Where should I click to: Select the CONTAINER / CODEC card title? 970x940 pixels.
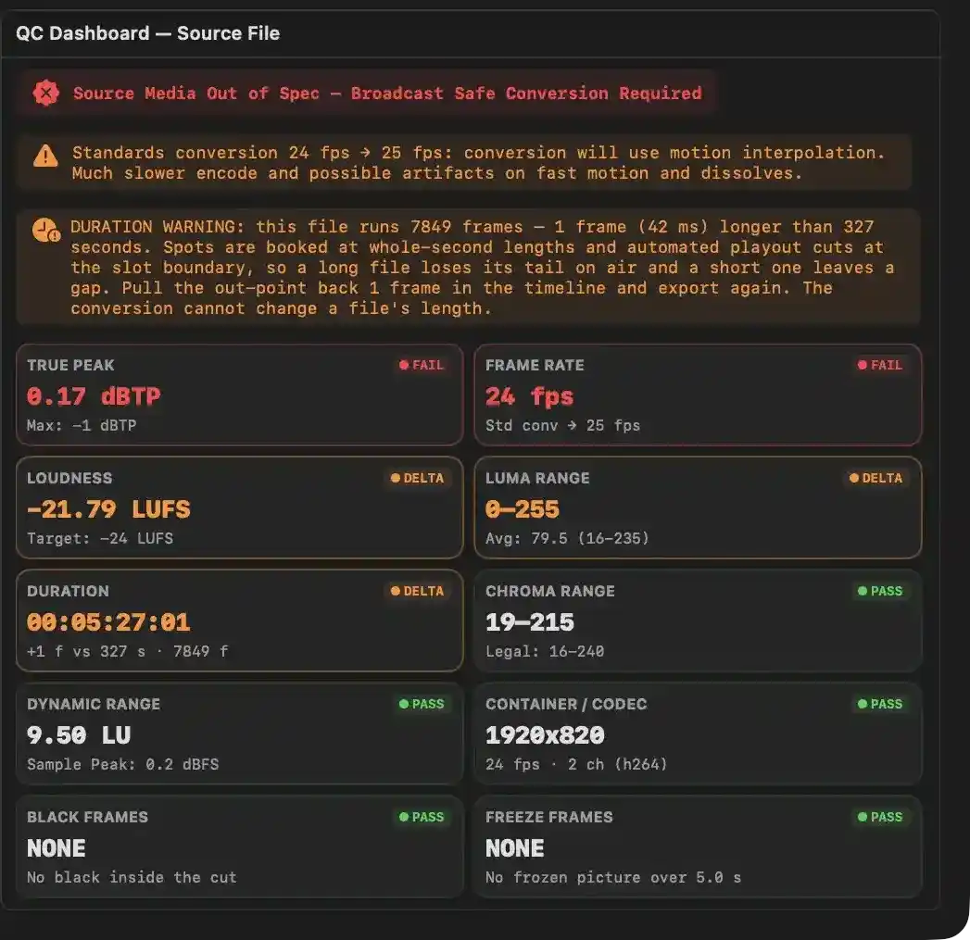coord(567,705)
